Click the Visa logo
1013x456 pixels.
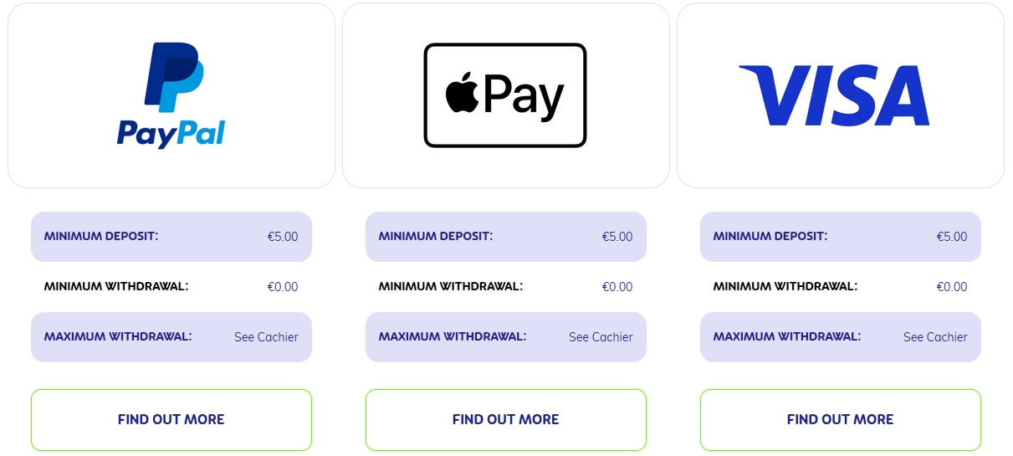pos(834,95)
